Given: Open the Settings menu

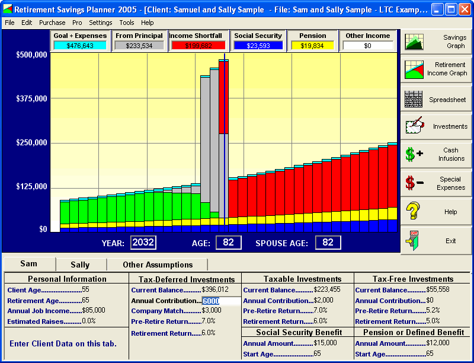Looking at the screenshot, I should (101, 23).
